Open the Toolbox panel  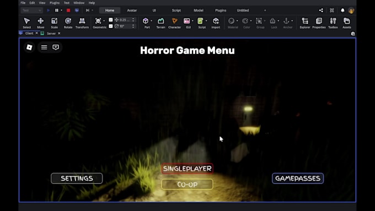333,23
